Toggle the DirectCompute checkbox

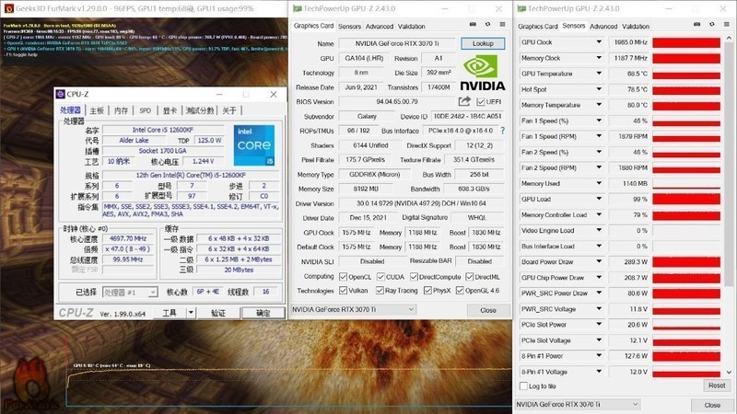[414, 277]
